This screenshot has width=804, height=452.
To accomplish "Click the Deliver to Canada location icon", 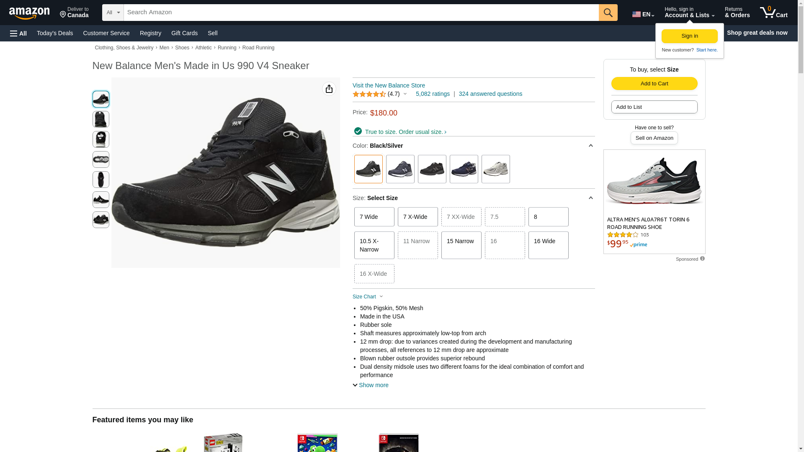I will point(63,15).
